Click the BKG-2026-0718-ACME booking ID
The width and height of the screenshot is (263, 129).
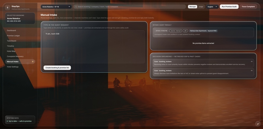(x=14, y=21)
